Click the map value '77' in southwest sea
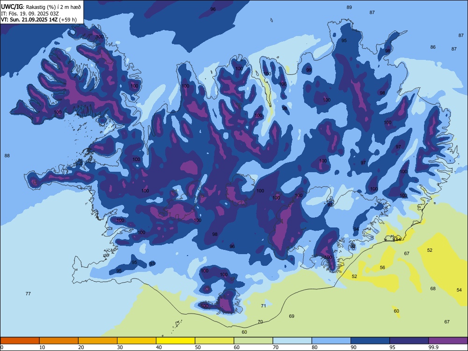This screenshot has height=351, width=468. pos(28,294)
